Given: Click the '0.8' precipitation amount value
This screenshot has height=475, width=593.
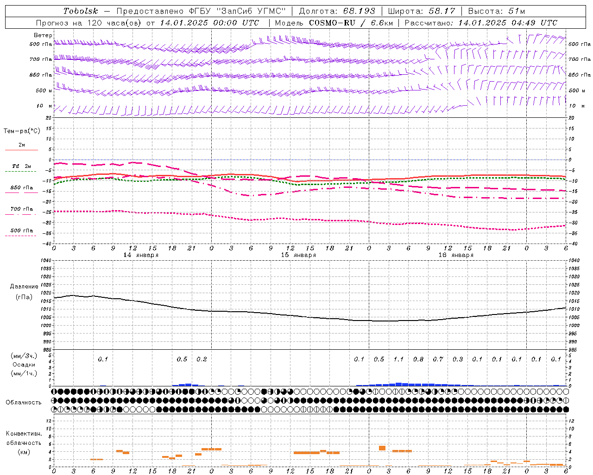Looking at the screenshot, I should click(x=418, y=359).
